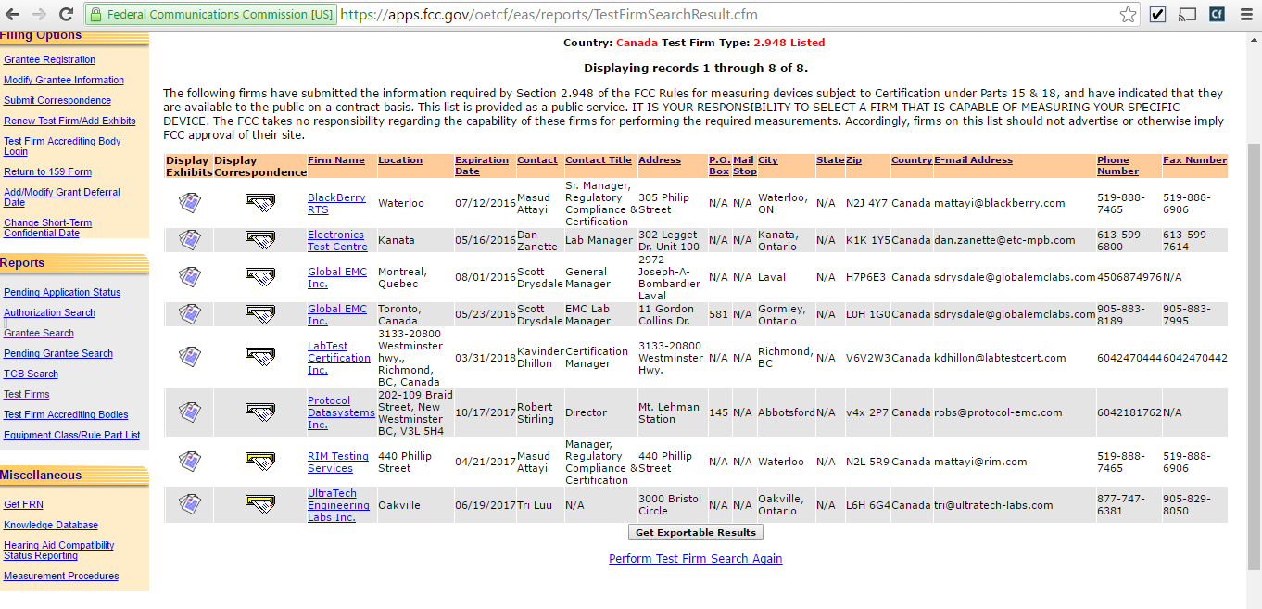The image size is (1262, 609).
Task: Open correspondence handshake icon for RIM Testing Services
Action: pyautogui.click(x=259, y=461)
